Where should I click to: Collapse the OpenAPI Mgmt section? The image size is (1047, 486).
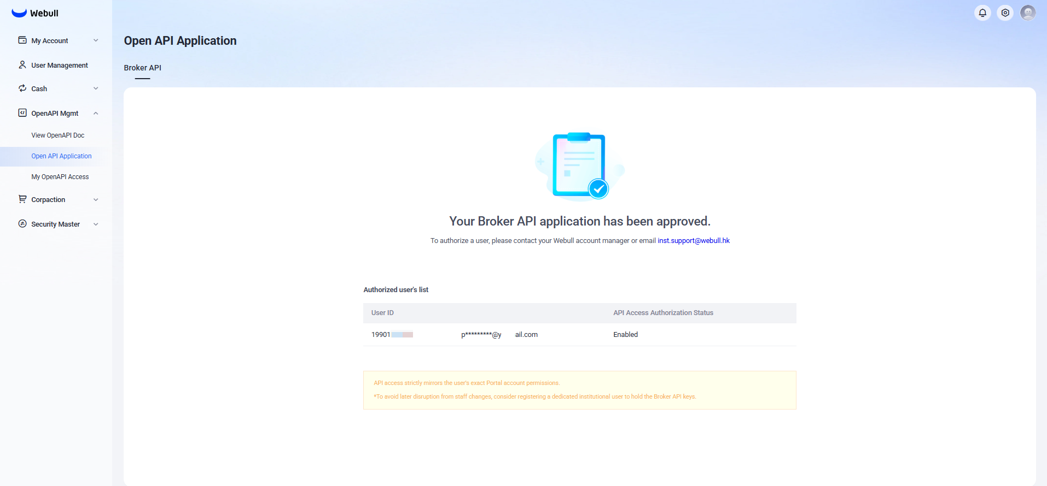pyautogui.click(x=96, y=114)
